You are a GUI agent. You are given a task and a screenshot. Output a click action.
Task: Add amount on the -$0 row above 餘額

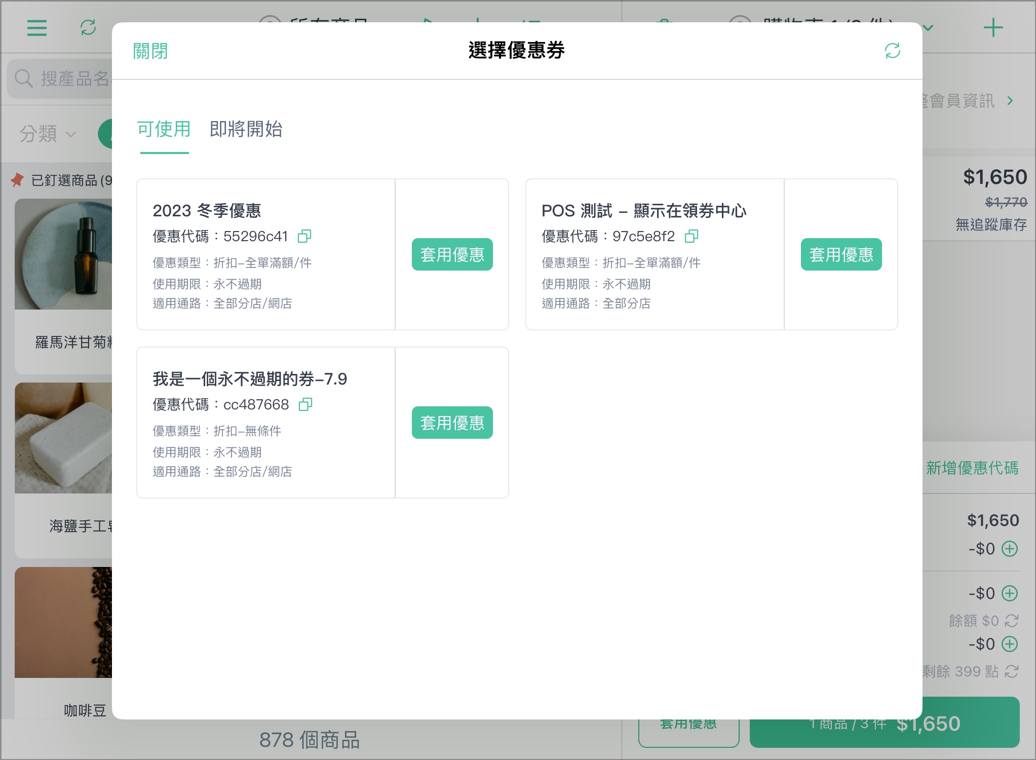(x=1010, y=593)
